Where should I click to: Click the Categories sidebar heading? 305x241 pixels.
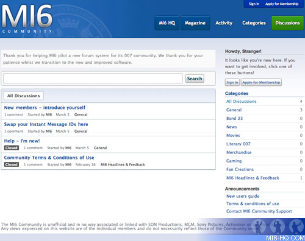[x=237, y=94]
